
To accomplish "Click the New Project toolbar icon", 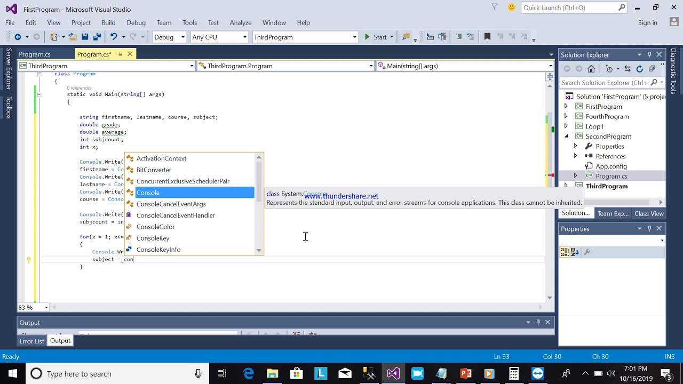I will point(53,37).
